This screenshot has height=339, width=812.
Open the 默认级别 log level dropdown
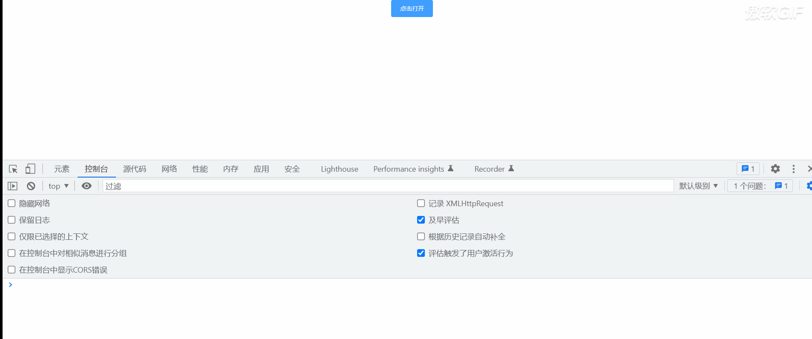point(699,186)
